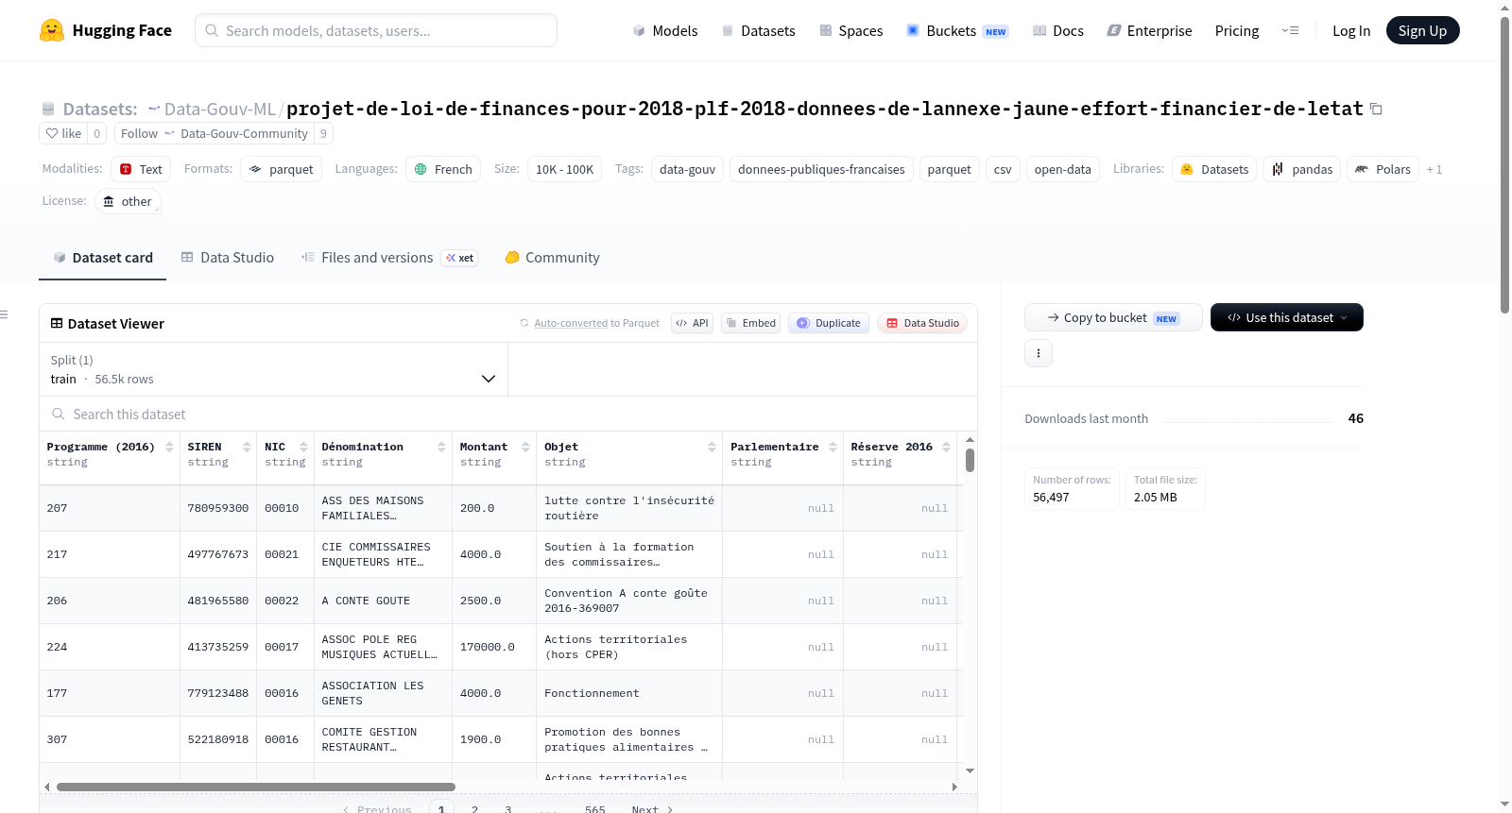
Task: Click the Hugging Face logo icon
Action: click(52, 30)
